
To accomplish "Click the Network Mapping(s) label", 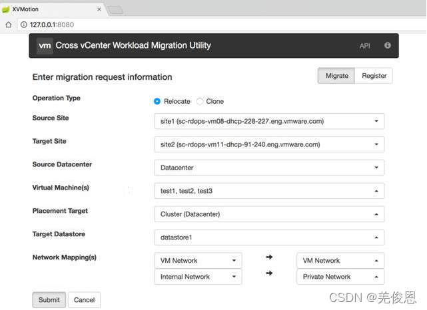I will point(64,257).
